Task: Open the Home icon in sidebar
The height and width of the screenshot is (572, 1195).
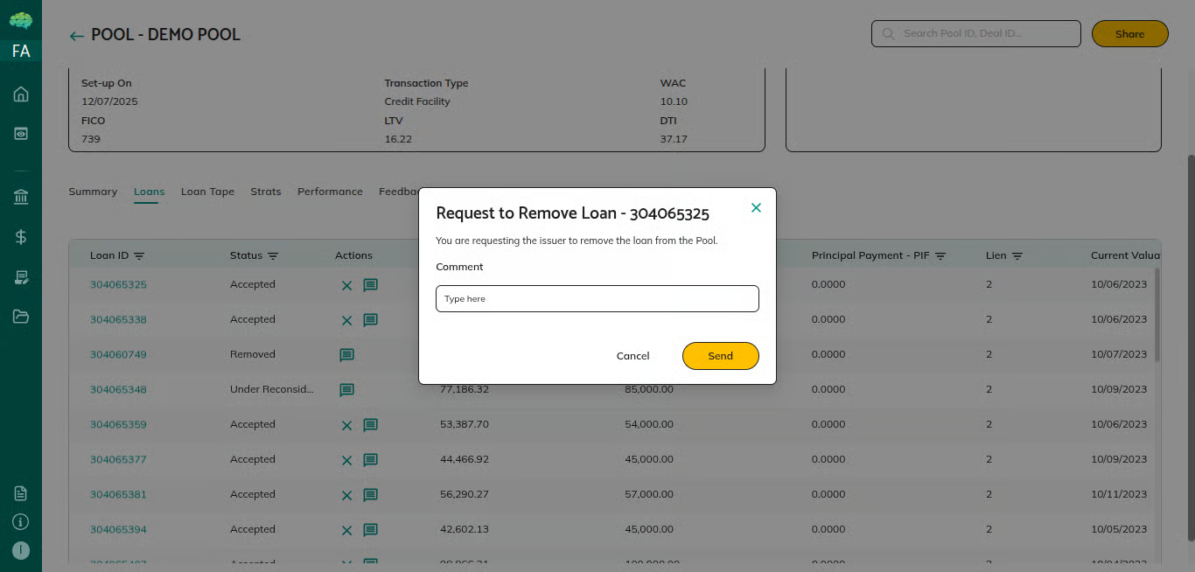Action: [x=21, y=94]
